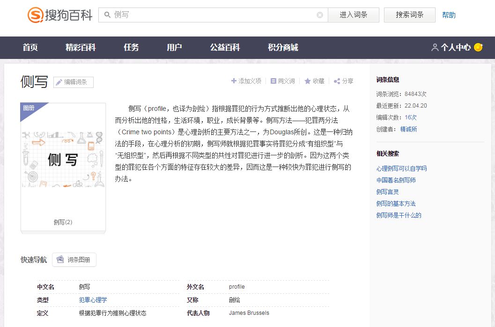Click the edit count 16次 link
Viewport: 495px width, 327px height.
point(411,117)
